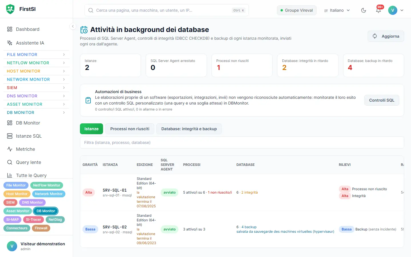The width and height of the screenshot is (411, 257).
Task: Select the SI-Tracer pill
Action: coord(34,220)
